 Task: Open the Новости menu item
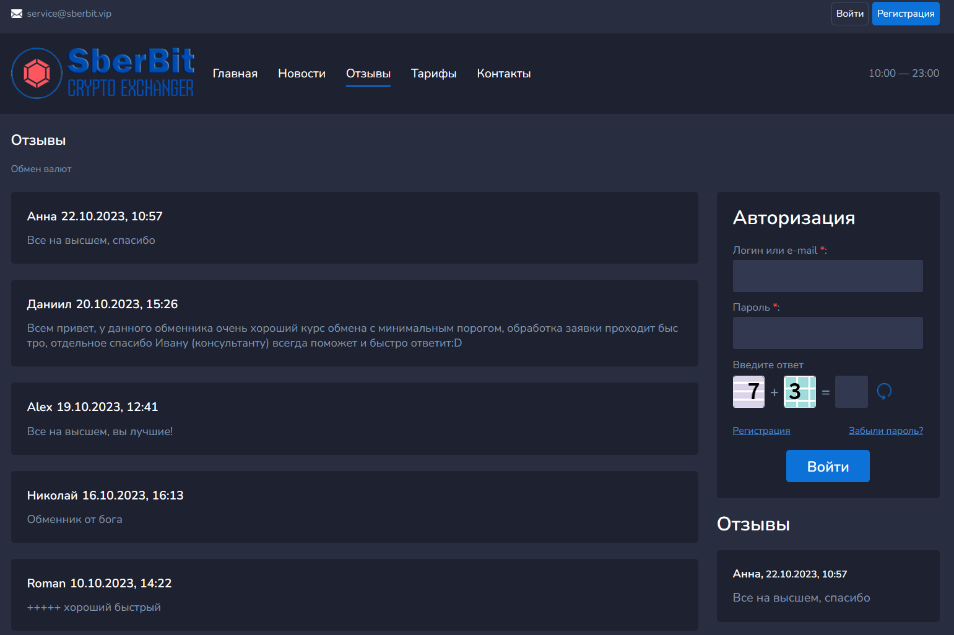[301, 74]
